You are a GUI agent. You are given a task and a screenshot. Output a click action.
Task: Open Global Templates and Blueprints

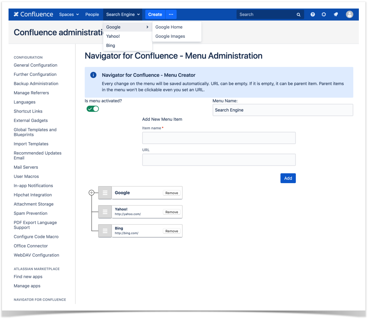(35, 132)
